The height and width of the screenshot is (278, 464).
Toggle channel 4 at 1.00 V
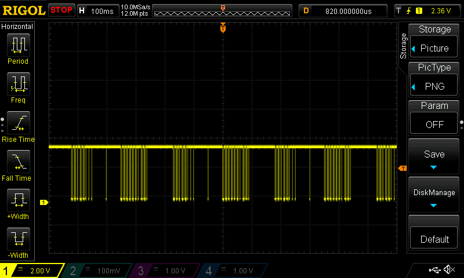(x=234, y=270)
